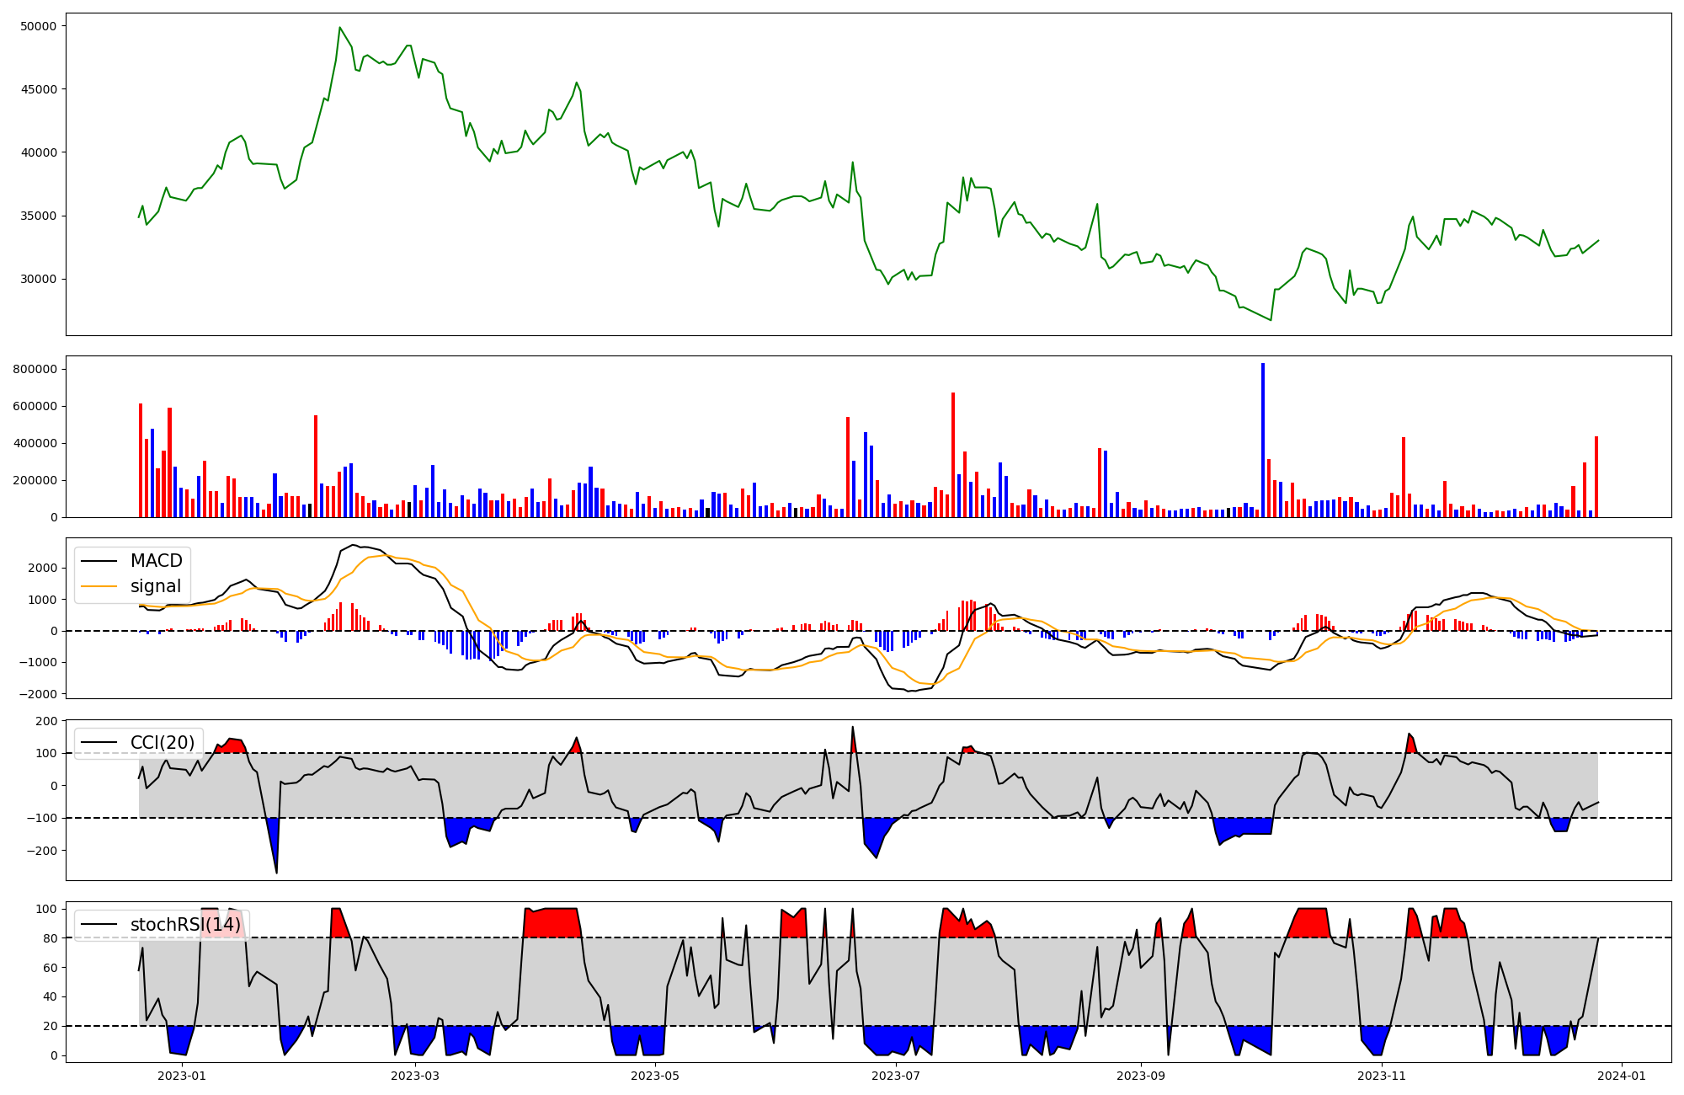This screenshot has width=1684, height=1095.
Task: Click the 2023-05 date tick label
Action: click(655, 1076)
